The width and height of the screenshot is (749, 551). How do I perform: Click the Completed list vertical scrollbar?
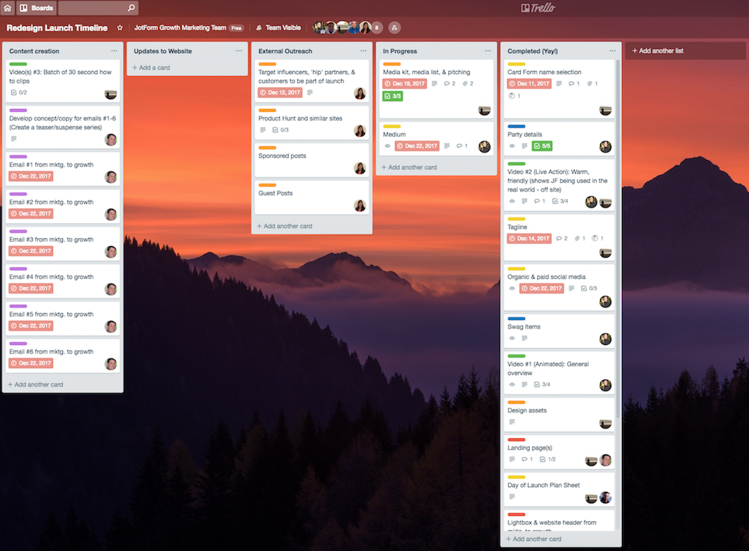pos(618,238)
